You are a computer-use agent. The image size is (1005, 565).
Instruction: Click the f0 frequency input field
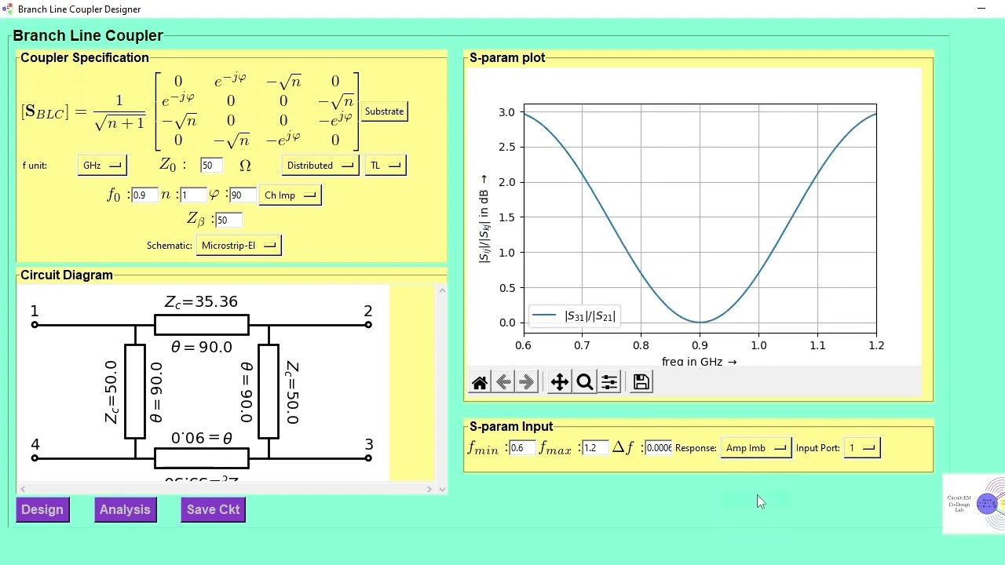(144, 195)
